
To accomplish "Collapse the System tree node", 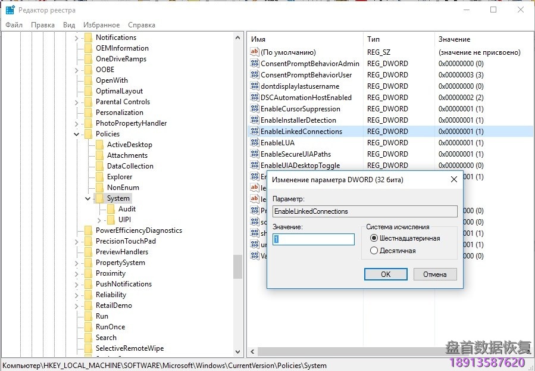I will tap(88, 198).
